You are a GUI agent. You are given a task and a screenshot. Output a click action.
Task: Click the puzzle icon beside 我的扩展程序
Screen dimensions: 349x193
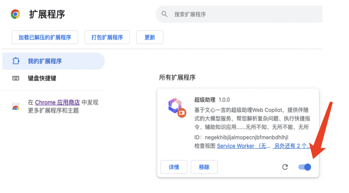click(16, 61)
